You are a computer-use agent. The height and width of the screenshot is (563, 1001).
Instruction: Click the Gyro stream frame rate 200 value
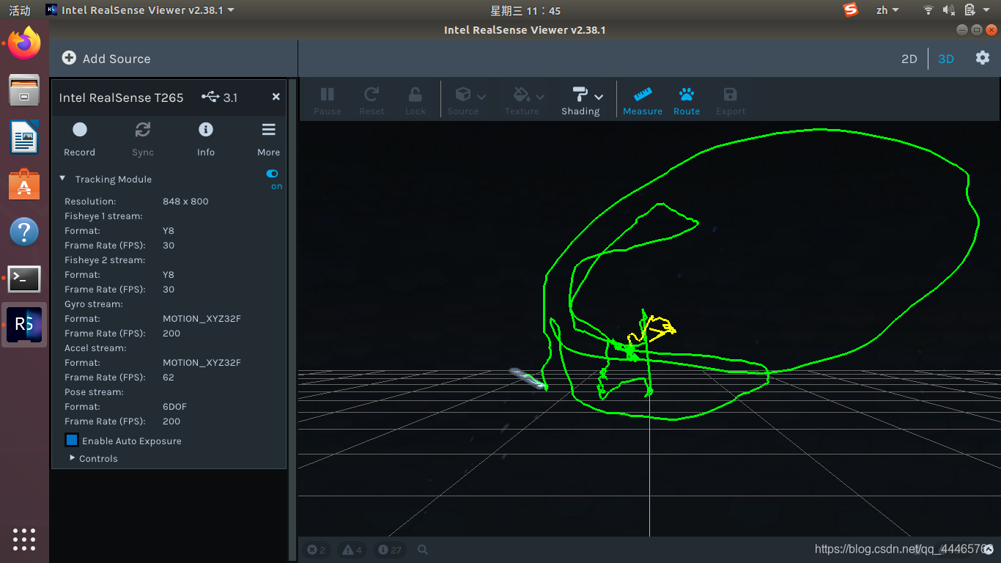click(x=171, y=333)
